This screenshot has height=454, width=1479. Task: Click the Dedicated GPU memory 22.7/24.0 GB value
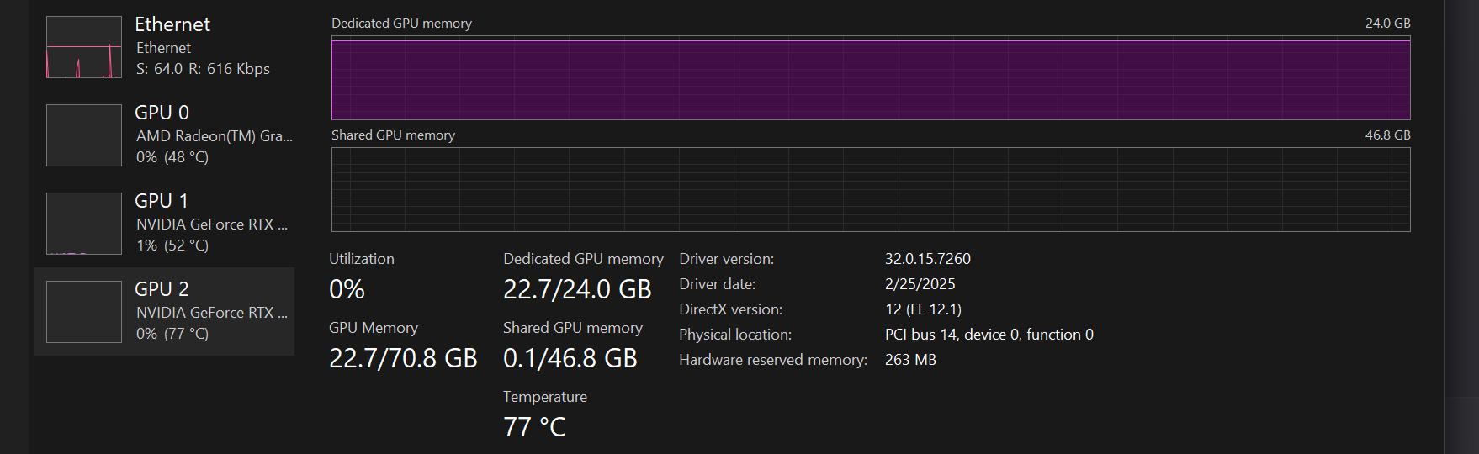click(577, 290)
